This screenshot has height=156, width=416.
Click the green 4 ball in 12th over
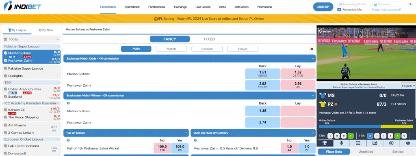click(x=351, y=136)
